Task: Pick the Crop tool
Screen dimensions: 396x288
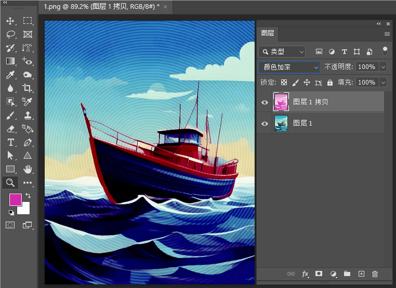Action: (x=27, y=88)
